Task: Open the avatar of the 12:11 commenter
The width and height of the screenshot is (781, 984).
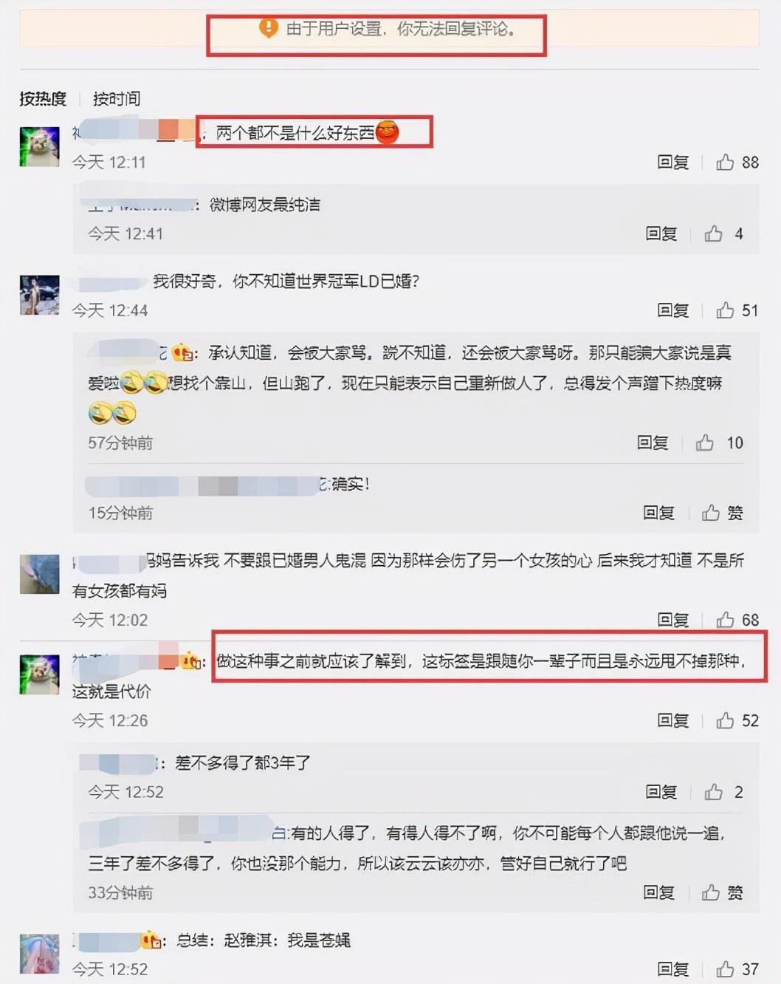Action: click(39, 146)
